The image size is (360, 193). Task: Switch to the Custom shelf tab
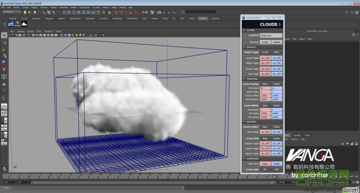(x=203, y=18)
